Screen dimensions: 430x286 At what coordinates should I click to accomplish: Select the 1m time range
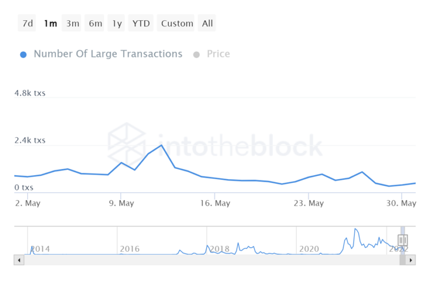(50, 23)
